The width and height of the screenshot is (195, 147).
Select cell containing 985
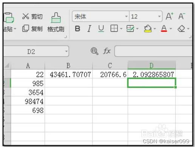point(28,83)
